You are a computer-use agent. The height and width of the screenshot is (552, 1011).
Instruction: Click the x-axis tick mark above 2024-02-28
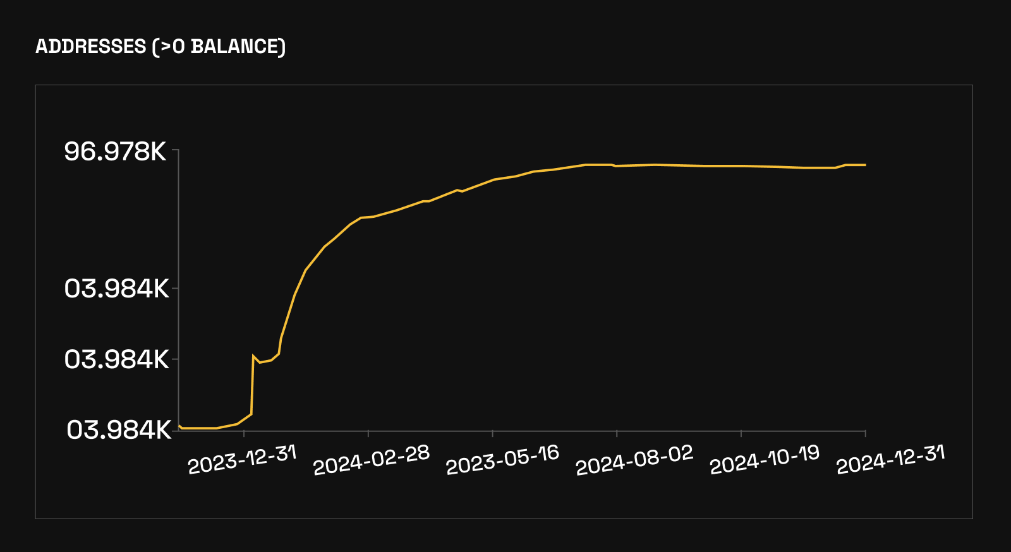(368, 434)
